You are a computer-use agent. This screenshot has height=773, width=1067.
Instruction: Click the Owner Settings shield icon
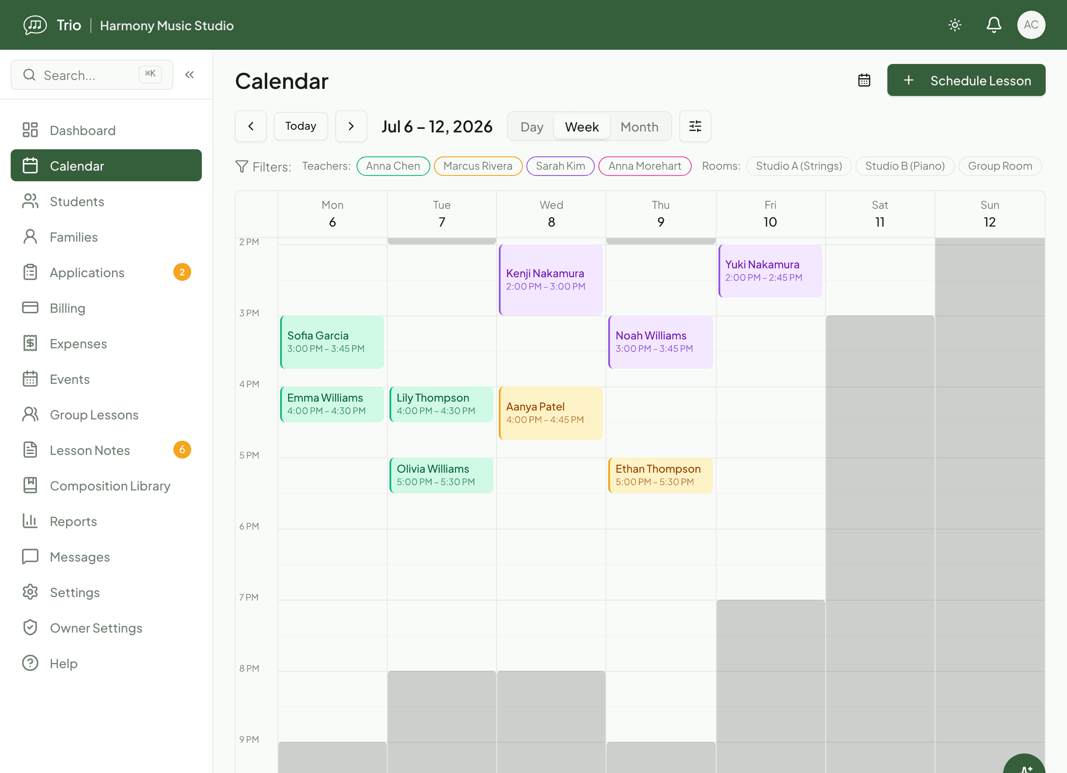point(30,628)
